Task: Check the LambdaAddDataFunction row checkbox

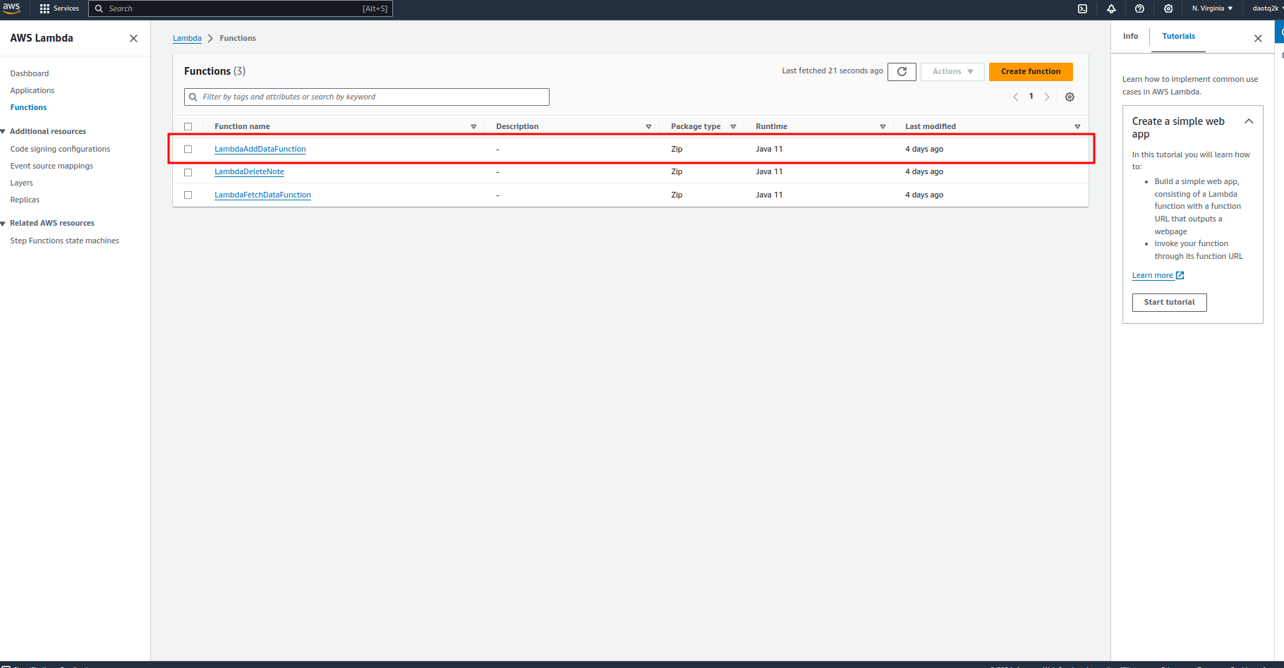Action: point(188,149)
